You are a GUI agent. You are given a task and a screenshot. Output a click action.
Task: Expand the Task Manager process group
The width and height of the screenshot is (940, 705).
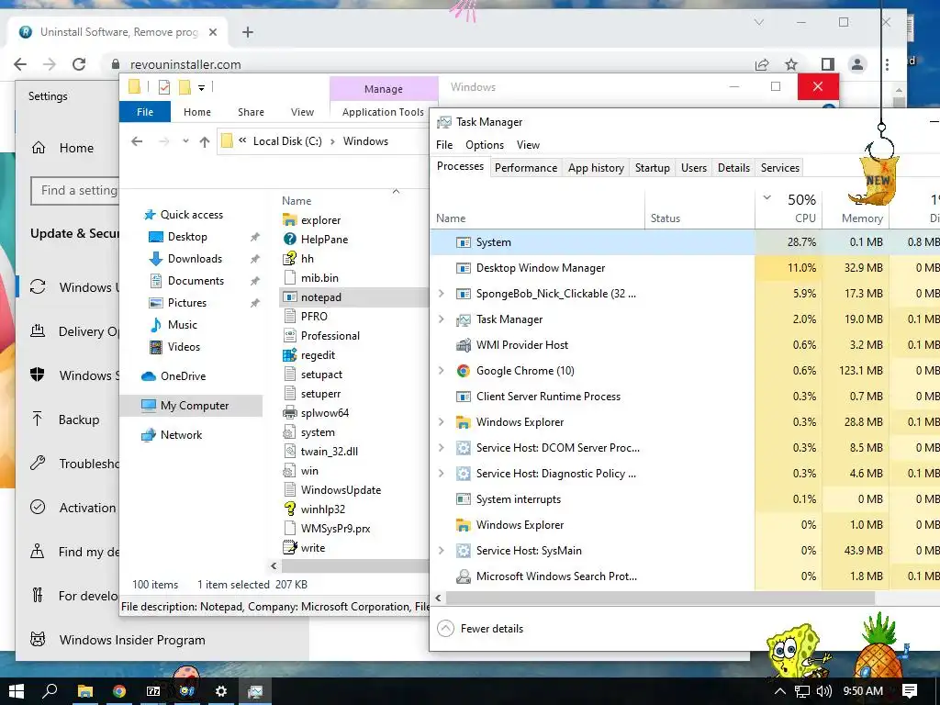[442, 319]
